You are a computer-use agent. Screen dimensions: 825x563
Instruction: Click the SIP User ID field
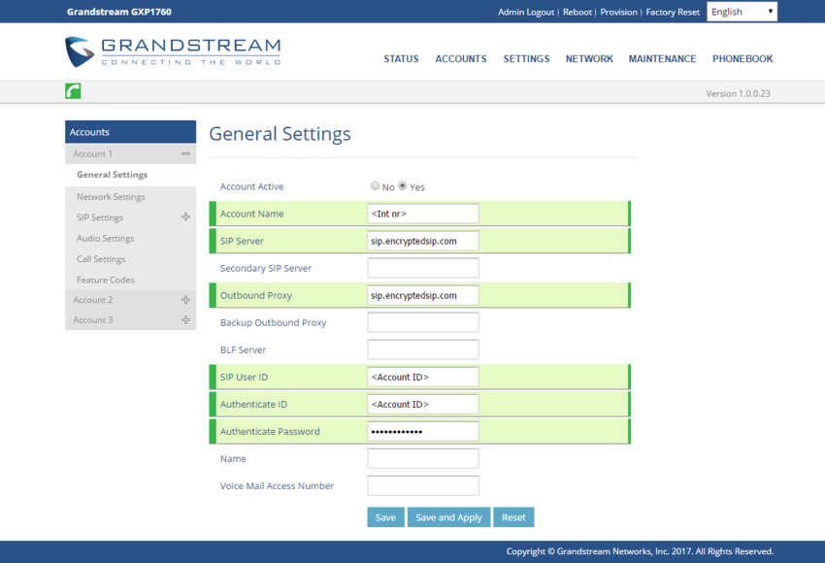pyautogui.click(x=423, y=377)
